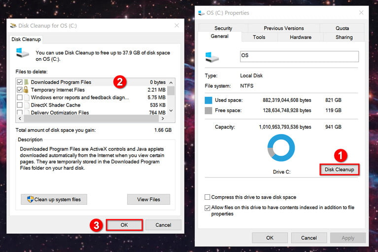378x252 pixels.
Task: Select the Temporary Internet Files row
Action: click(x=92, y=90)
